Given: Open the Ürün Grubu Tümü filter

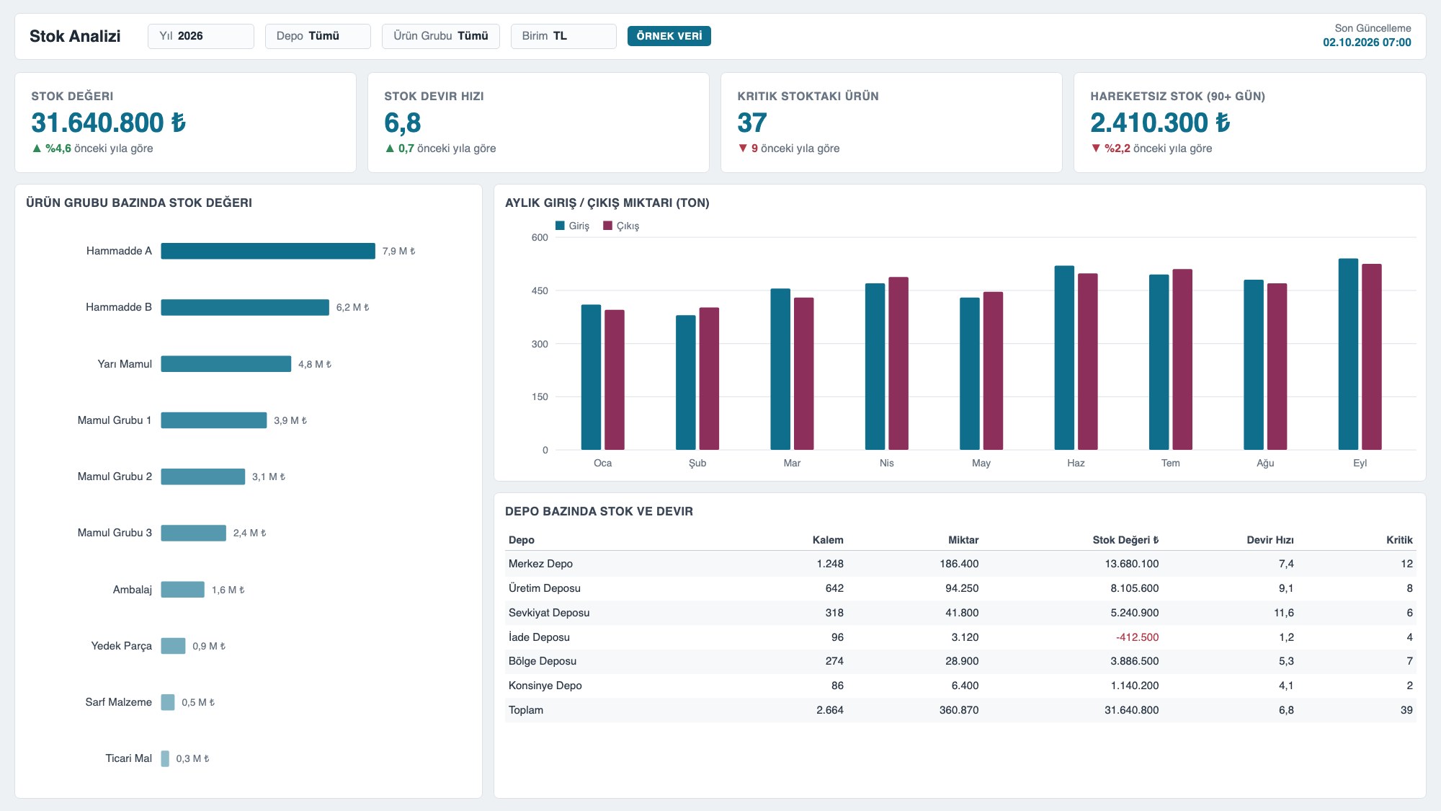Looking at the screenshot, I should click(441, 36).
